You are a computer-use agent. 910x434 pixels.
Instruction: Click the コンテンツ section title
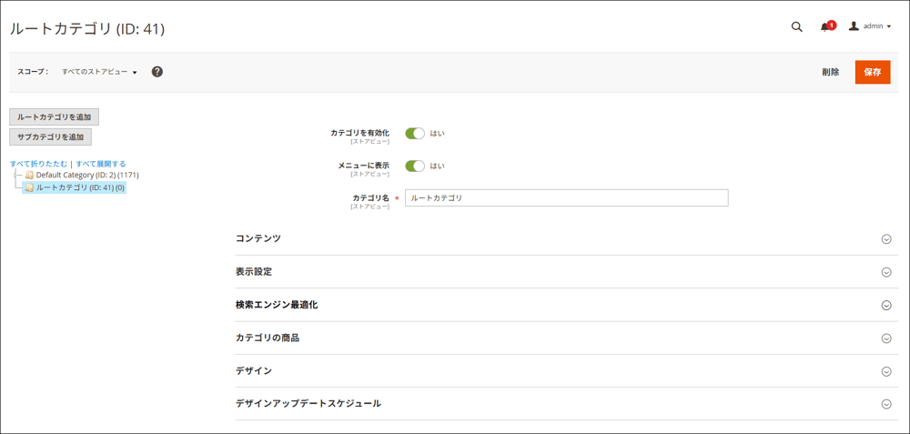258,238
